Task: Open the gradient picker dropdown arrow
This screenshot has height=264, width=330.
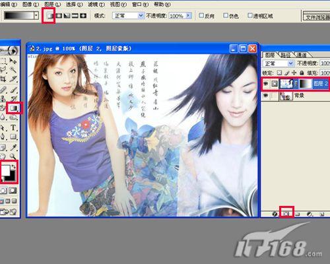Action: click(36, 16)
